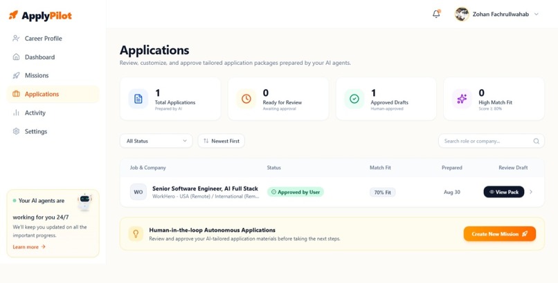
Task: Toggle Newest First sort order
Action: coord(221,141)
